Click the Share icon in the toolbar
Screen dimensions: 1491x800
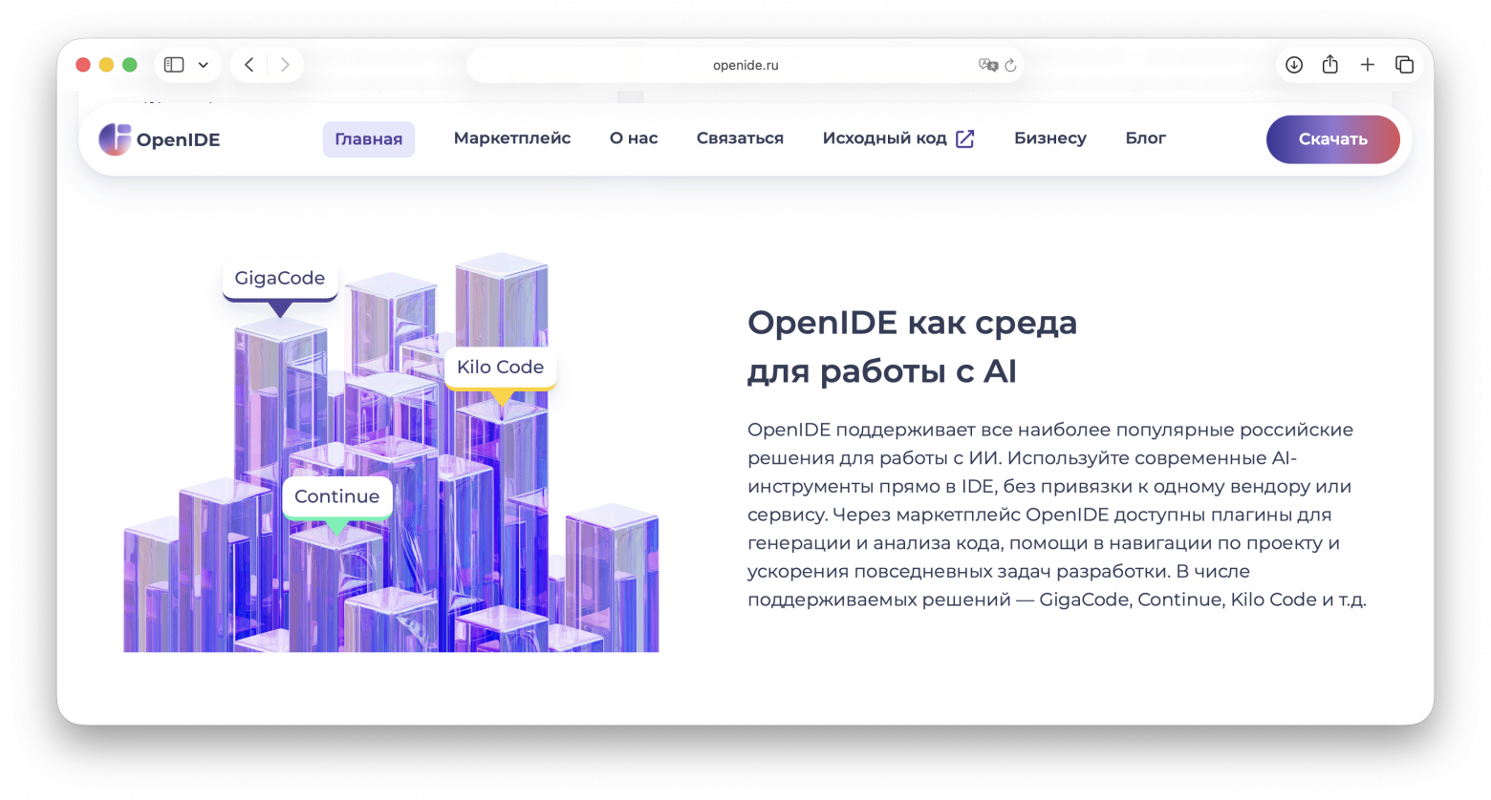[1329, 64]
